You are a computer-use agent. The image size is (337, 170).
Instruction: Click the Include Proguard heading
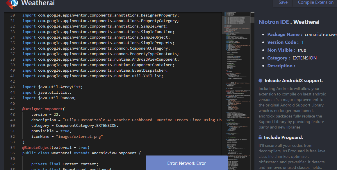coord(283,138)
